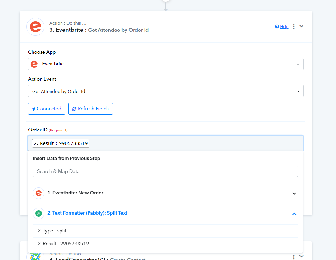336x260 pixels.
Task: Click the Eventbrite logo in step 3 header
Action: 35,27
